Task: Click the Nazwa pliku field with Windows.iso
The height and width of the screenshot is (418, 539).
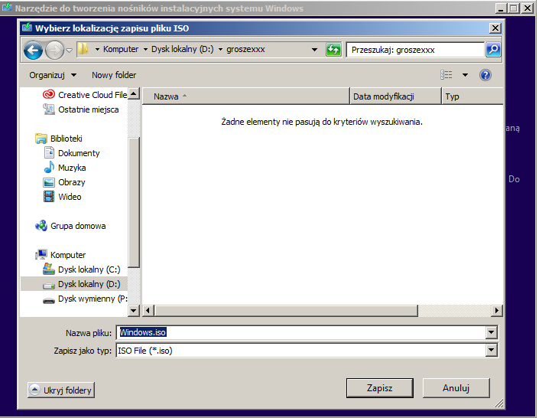Action: [301, 332]
